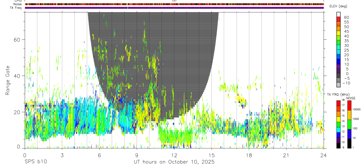Pick the light gray bottom ELEV colorbar segment
This screenshot has width=364, height=168.
(339, 85)
